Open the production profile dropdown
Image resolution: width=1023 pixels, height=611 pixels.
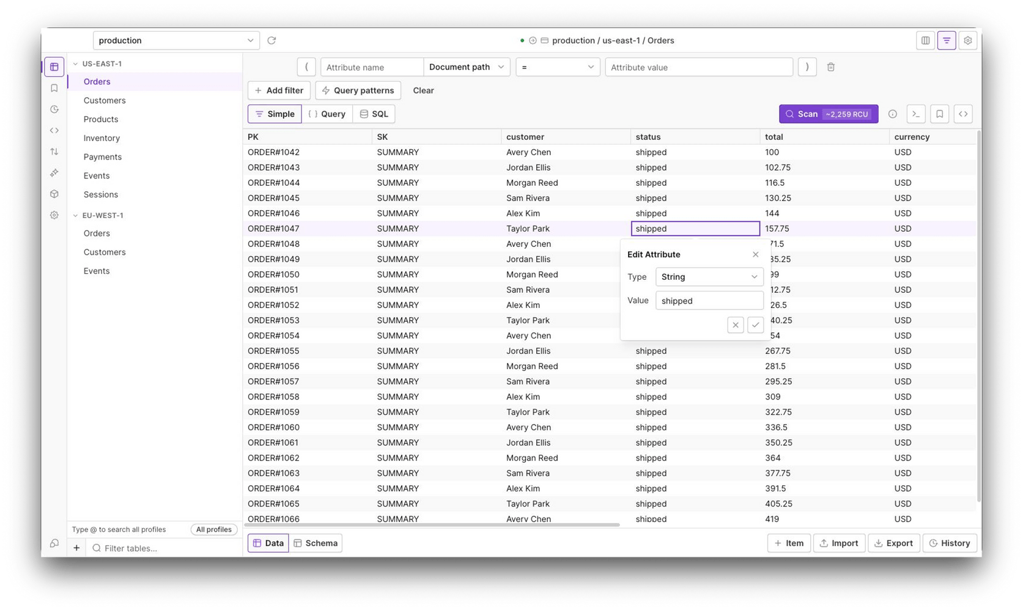click(x=176, y=40)
